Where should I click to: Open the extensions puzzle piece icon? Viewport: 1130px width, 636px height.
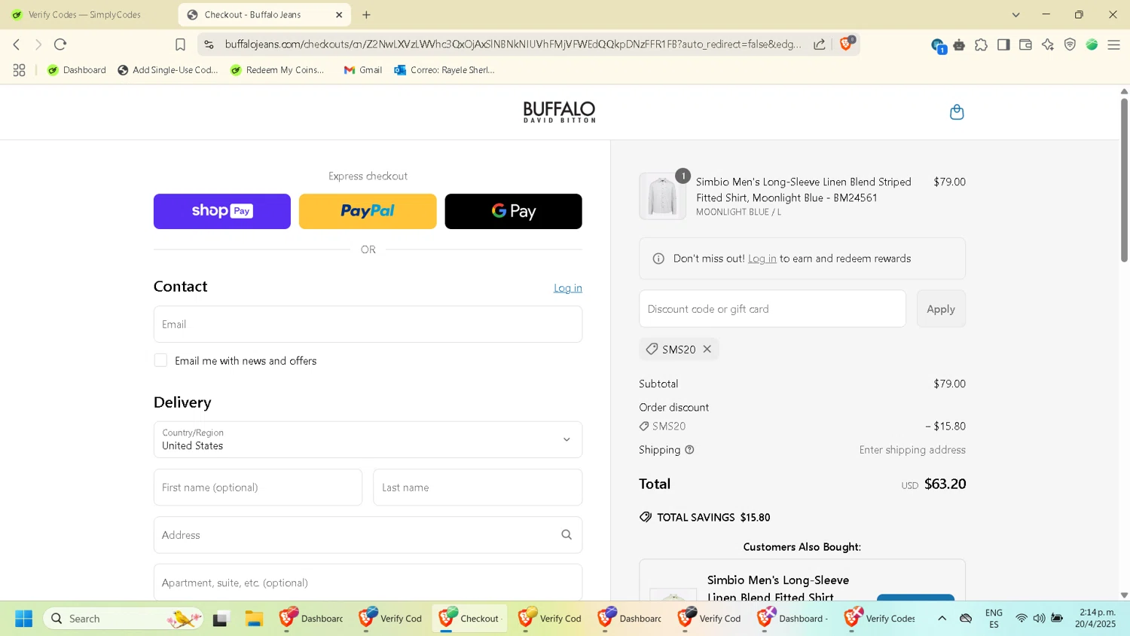pos(981,45)
